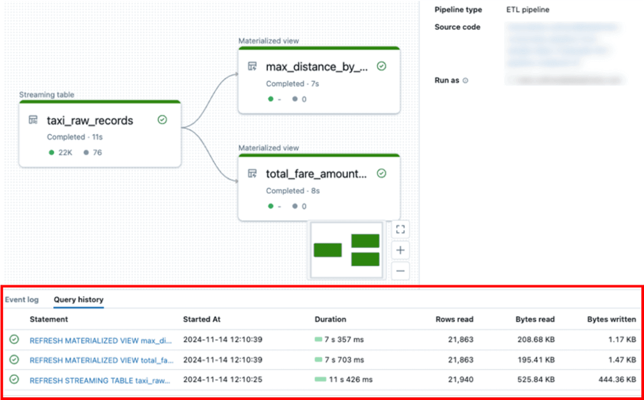The height and width of the screenshot is (400, 644).
Task: Click the taxi_raw_records completed check icon
Action: coord(162,120)
